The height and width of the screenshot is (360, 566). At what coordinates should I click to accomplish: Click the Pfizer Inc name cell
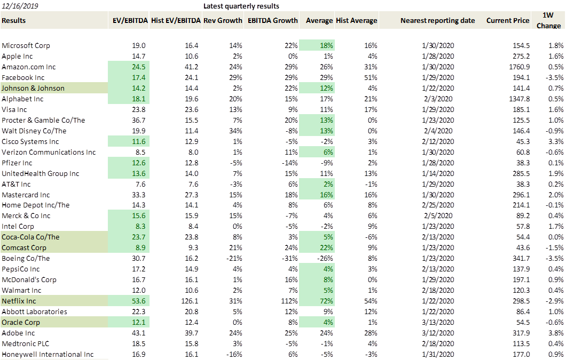coord(17,163)
